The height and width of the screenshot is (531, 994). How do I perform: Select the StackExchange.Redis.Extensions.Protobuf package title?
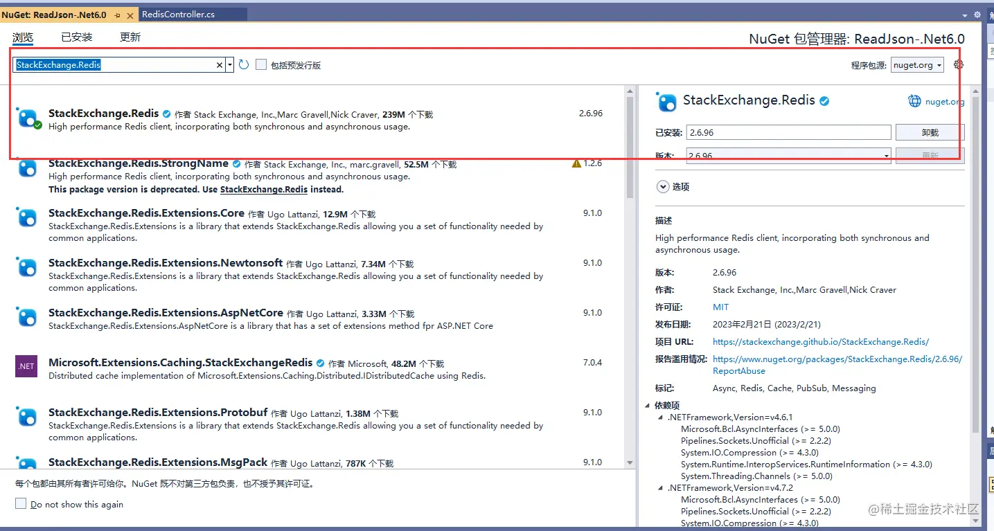pyautogui.click(x=158, y=413)
